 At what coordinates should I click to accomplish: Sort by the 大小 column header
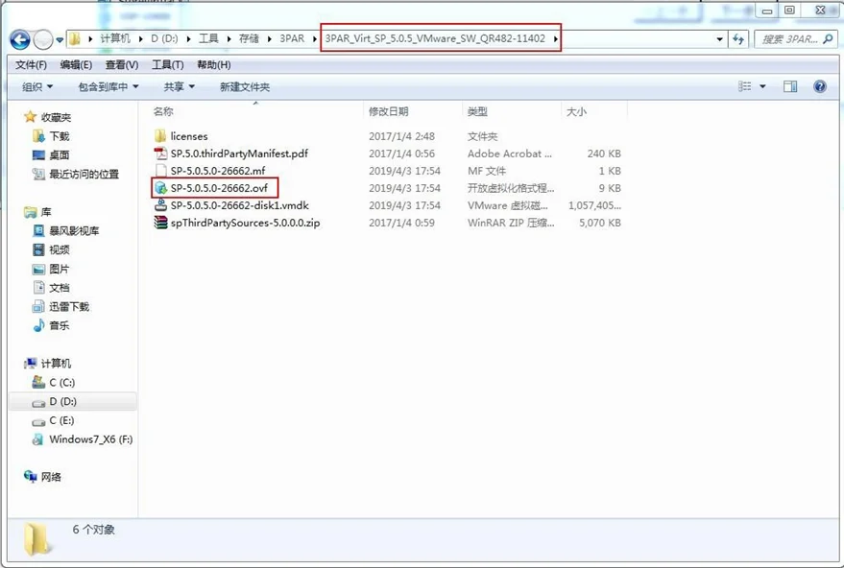tap(576, 112)
